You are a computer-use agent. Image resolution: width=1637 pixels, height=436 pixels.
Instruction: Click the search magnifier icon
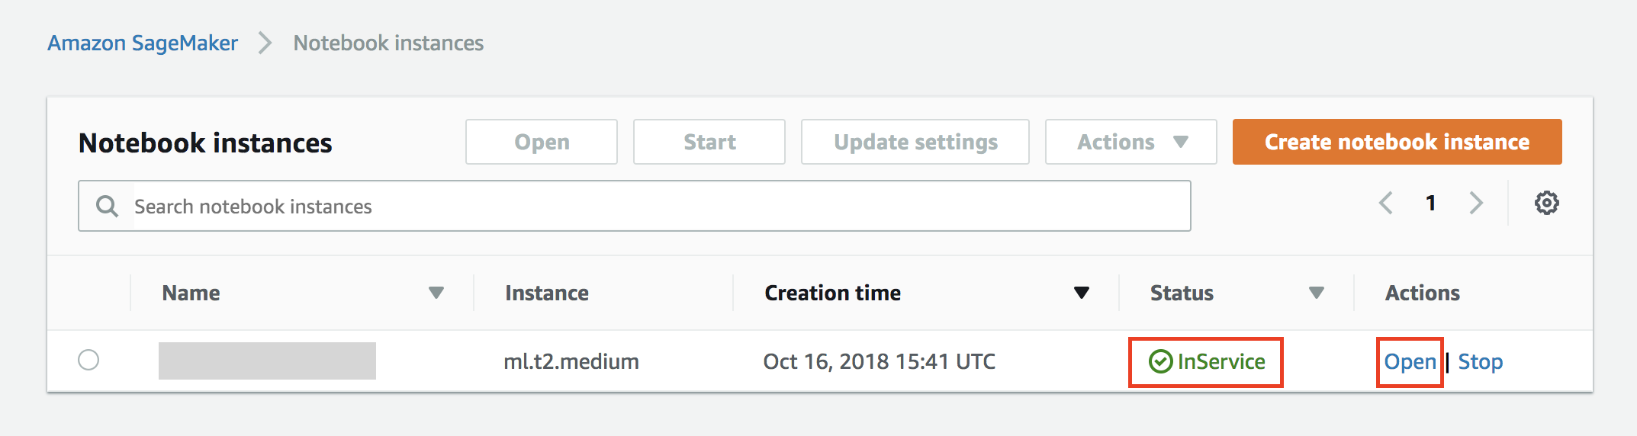107,207
